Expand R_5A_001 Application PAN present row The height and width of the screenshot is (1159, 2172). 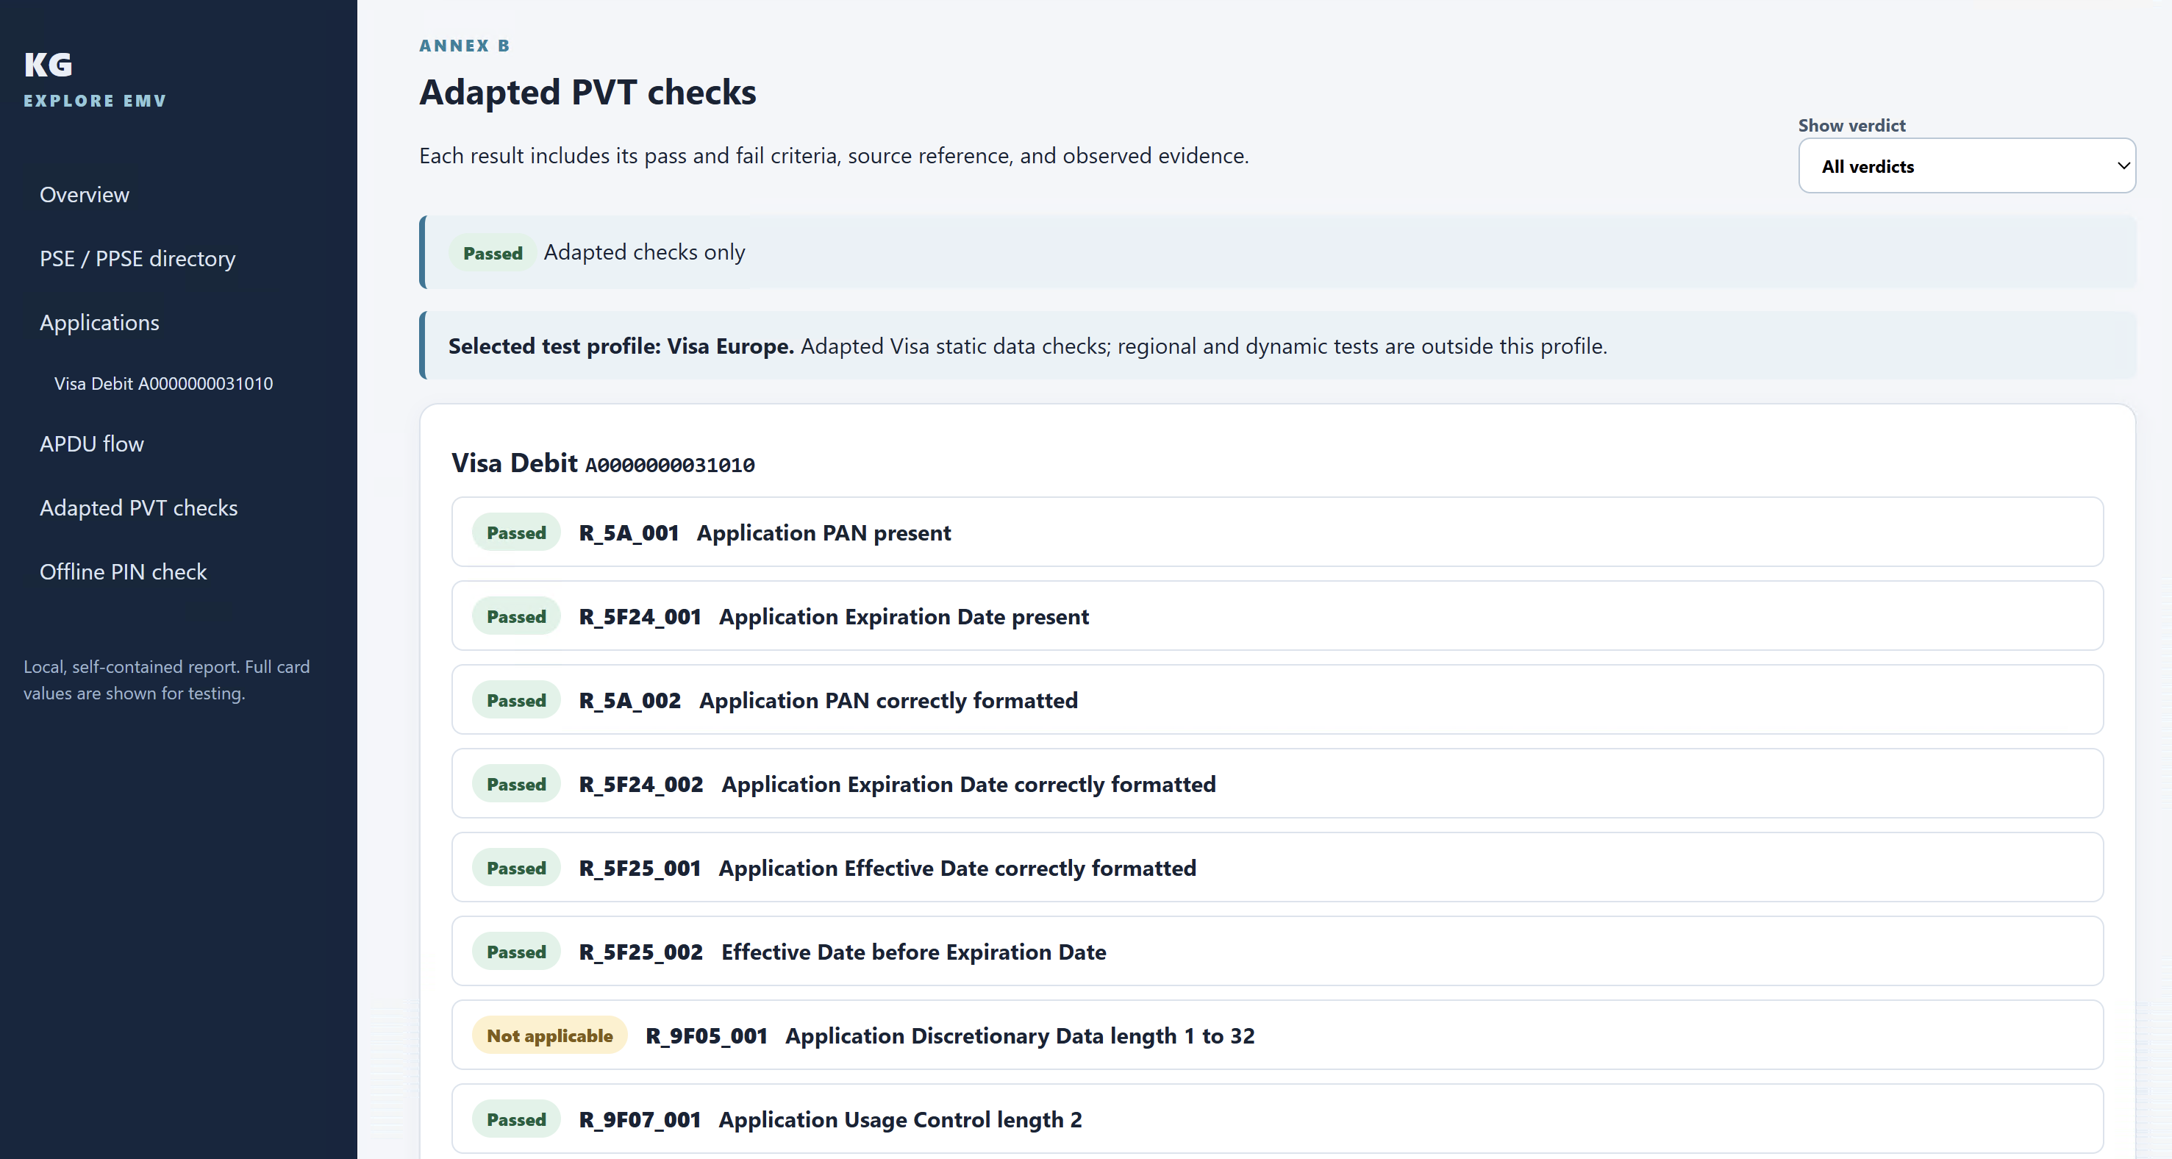1277,532
